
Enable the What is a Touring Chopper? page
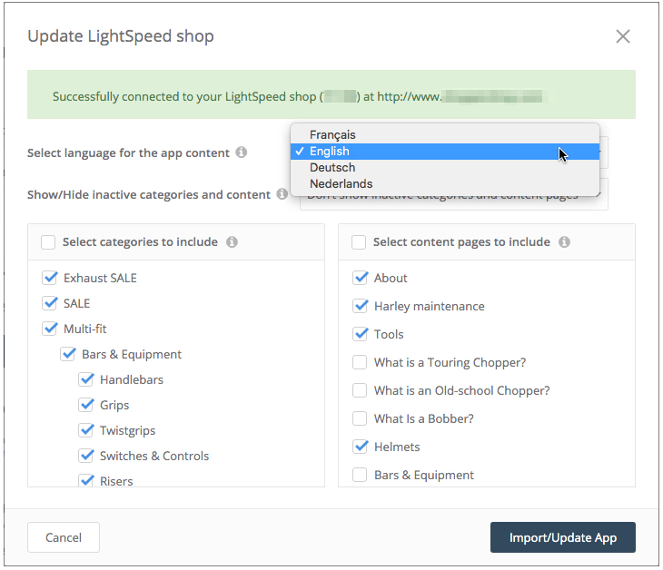(x=361, y=362)
